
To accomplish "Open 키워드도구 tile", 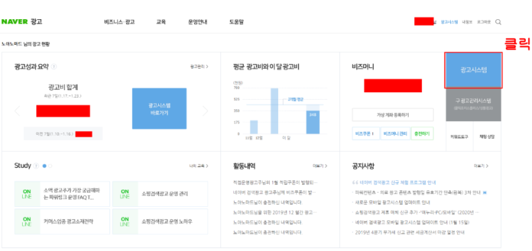I will 460,137.
